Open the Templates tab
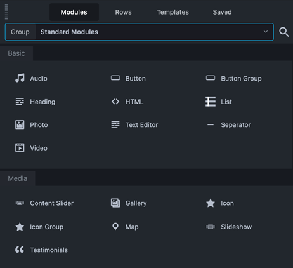Viewport: 293px width, 268px height. coord(173,12)
